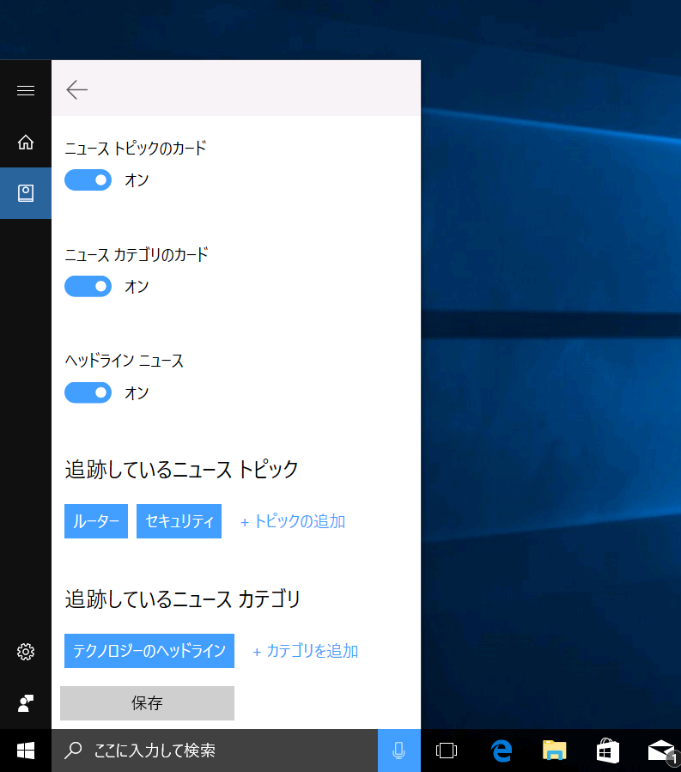Select the セキュリティ topic tag
This screenshot has height=772, width=681.
(x=179, y=521)
